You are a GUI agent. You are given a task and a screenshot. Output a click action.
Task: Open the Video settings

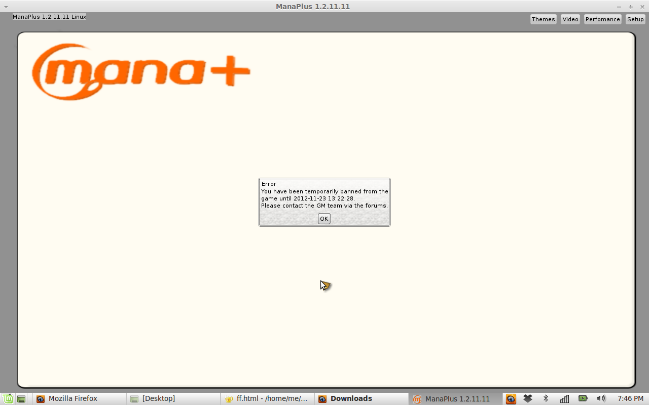(x=570, y=19)
